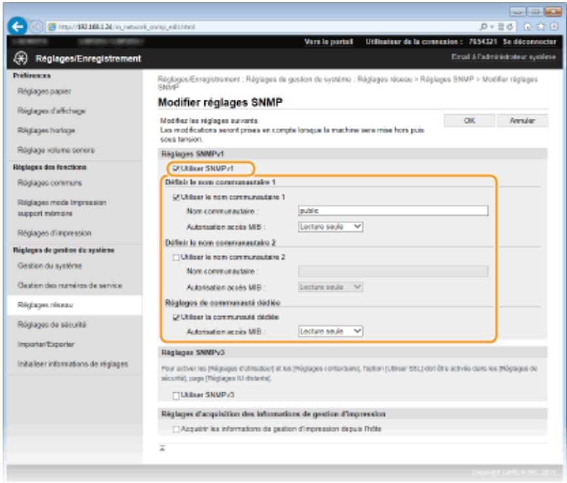This screenshot has width=567, height=483.
Task: Click the refresh icon in address bar
Action: tap(510, 27)
